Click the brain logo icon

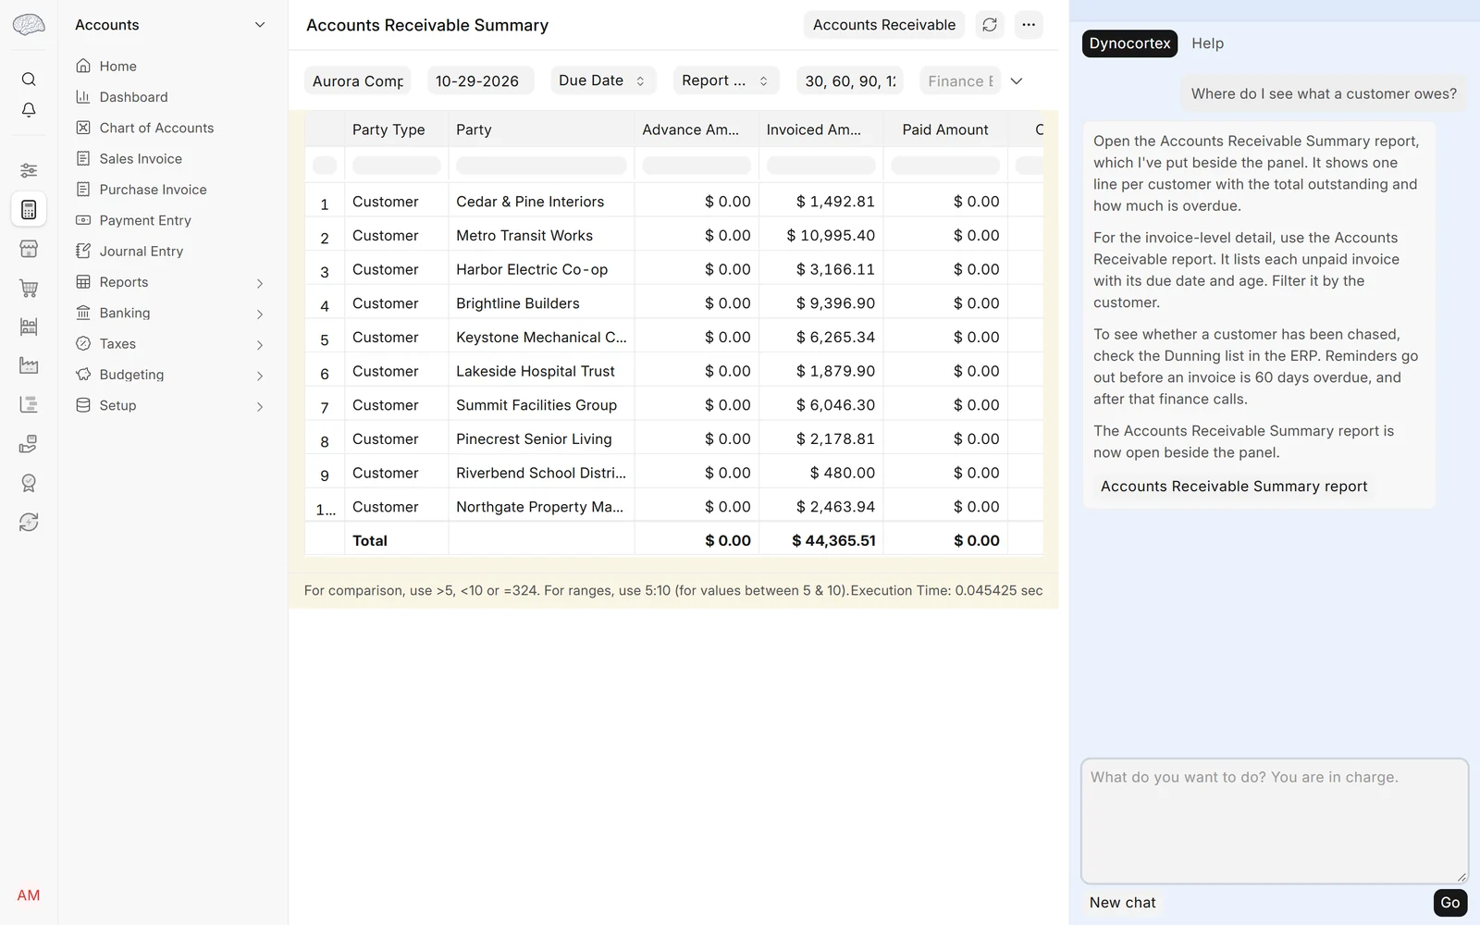tap(29, 25)
